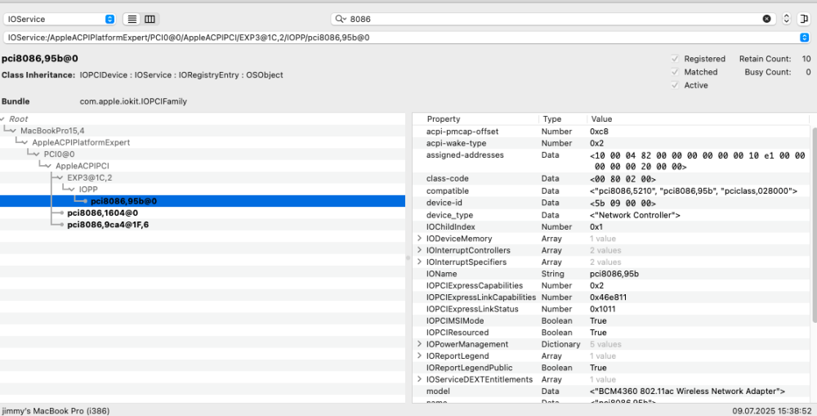Expand the IOPowerManagement dictionary
The width and height of the screenshot is (817, 416).
[419, 344]
